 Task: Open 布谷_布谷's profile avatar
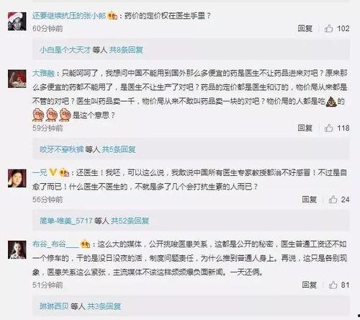point(17,249)
